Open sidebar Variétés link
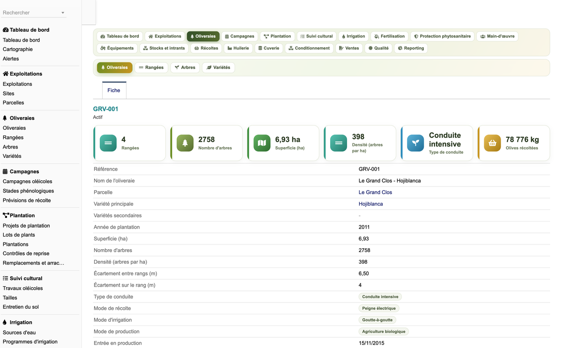 pos(12,156)
